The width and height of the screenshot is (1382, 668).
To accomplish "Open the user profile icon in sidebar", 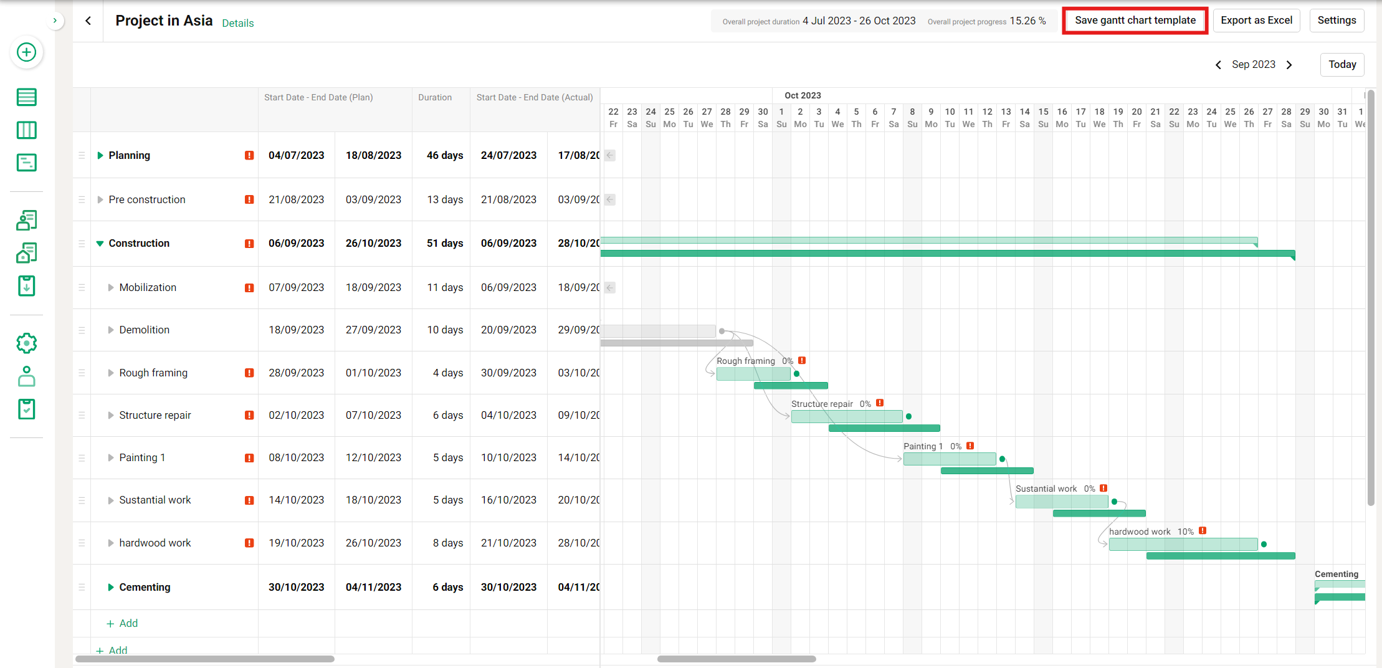I will click(26, 376).
